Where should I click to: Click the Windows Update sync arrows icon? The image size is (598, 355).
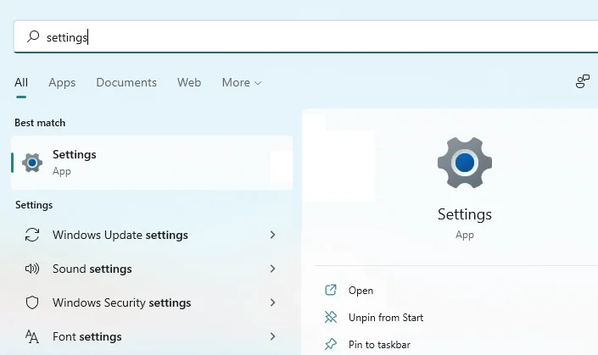[32, 235]
